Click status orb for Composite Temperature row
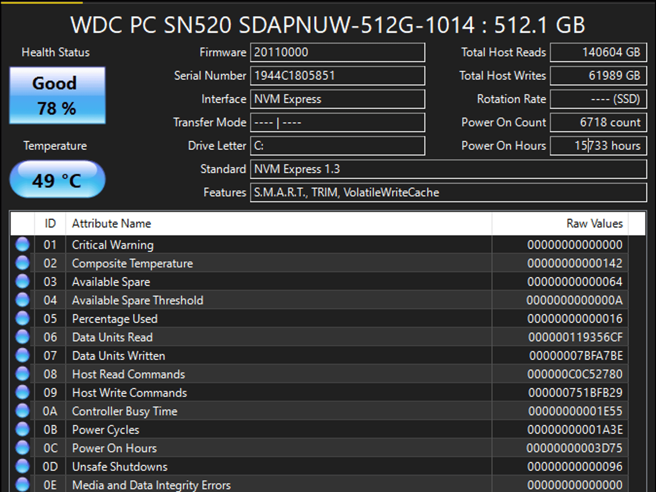 pyautogui.click(x=22, y=263)
